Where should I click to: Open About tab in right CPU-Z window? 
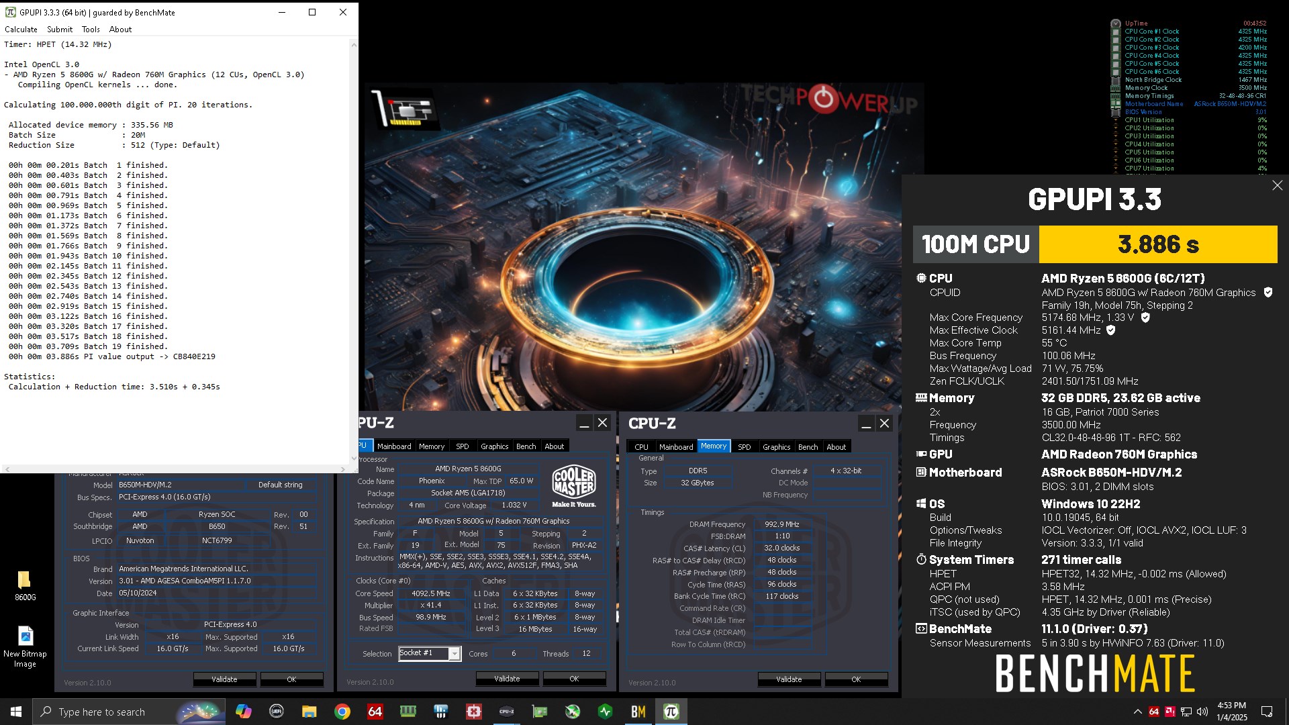tap(837, 447)
